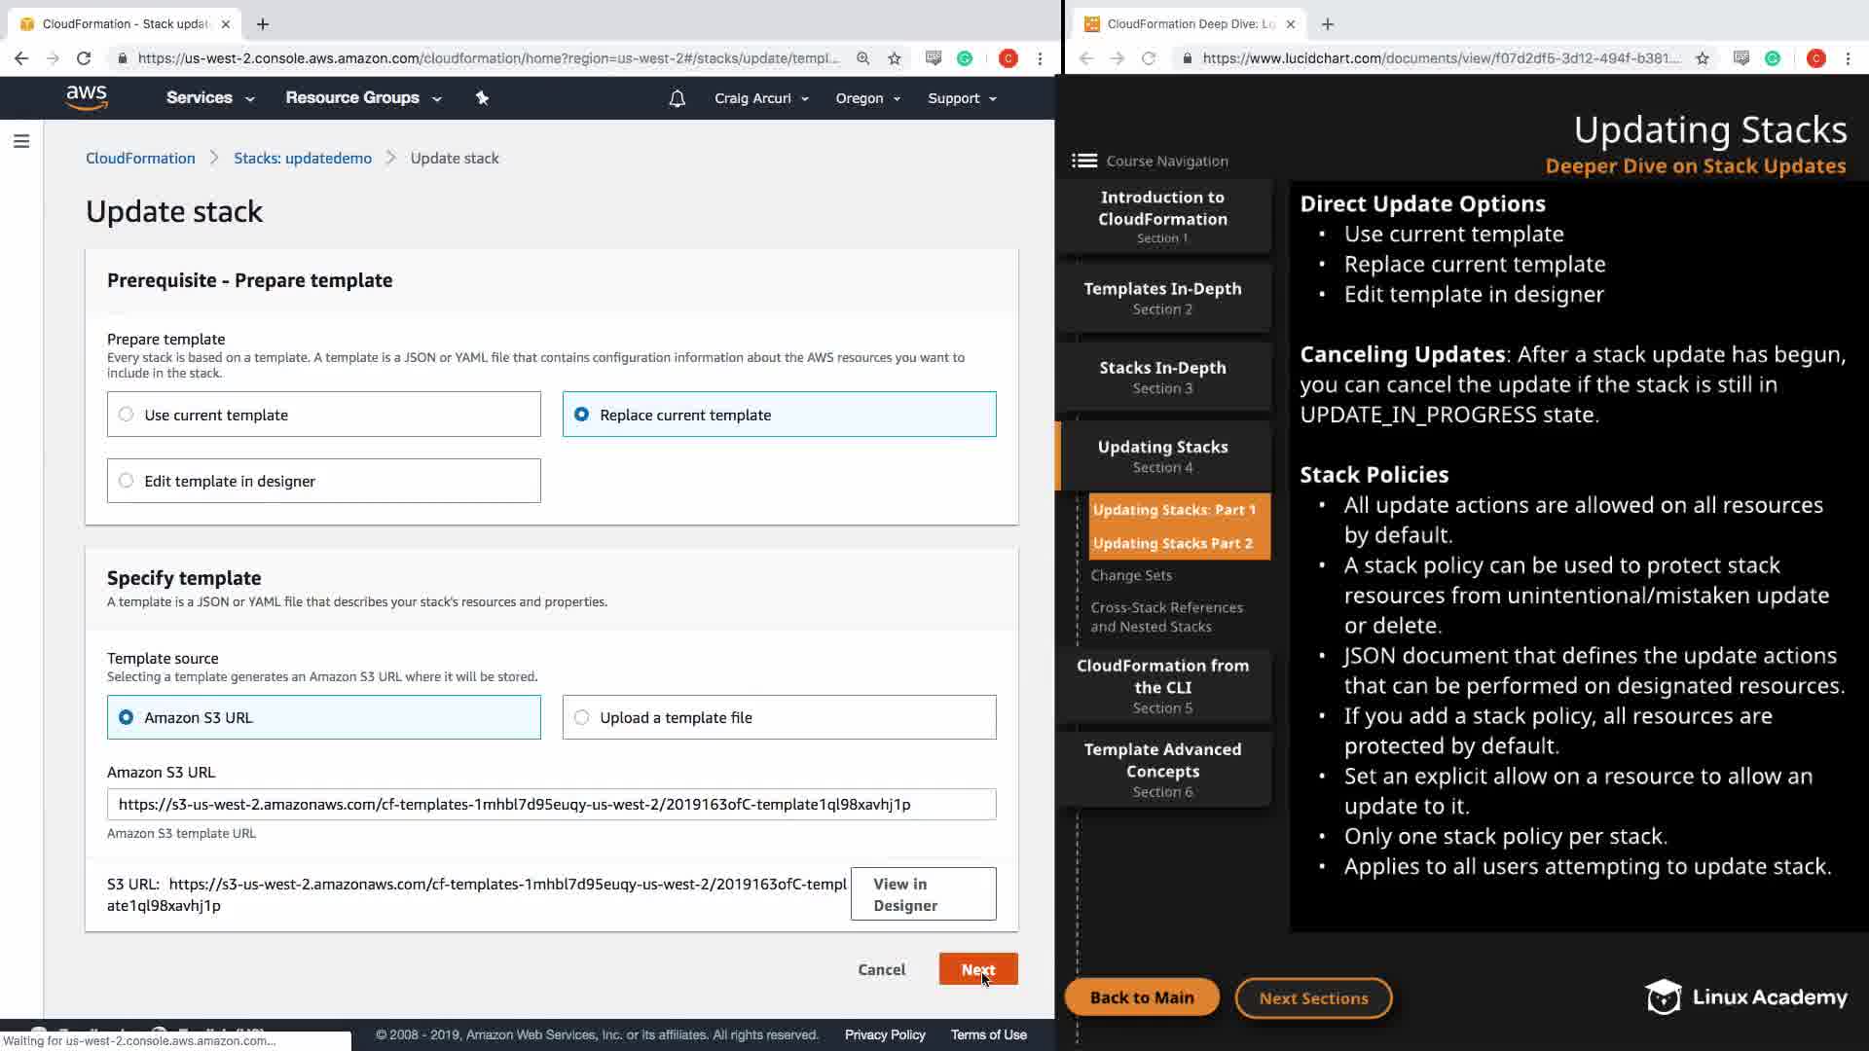Bookmark the AWS console page with star

click(895, 58)
